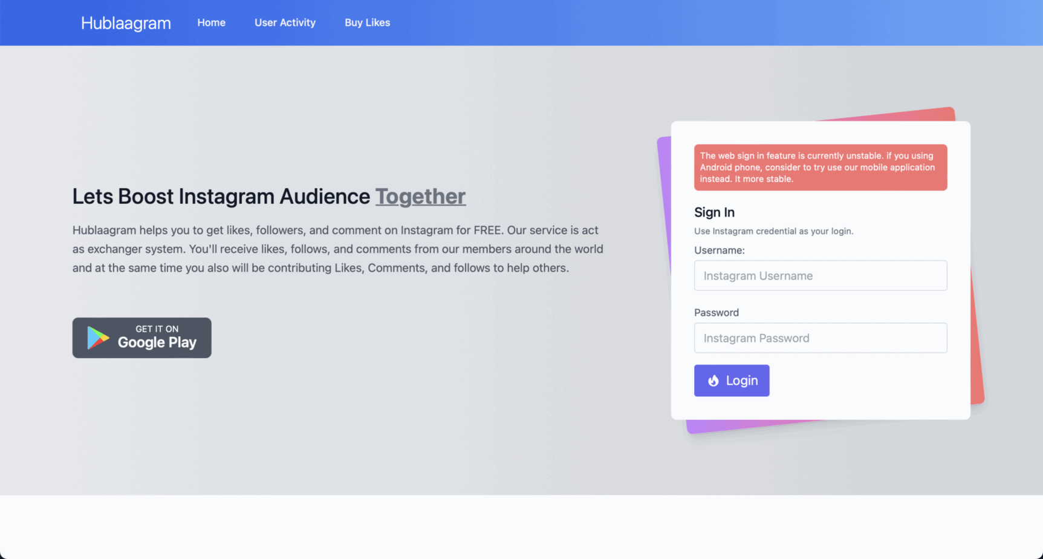1043x559 pixels.
Task: Click the purple card behind the sign-in form
Action: [664, 200]
